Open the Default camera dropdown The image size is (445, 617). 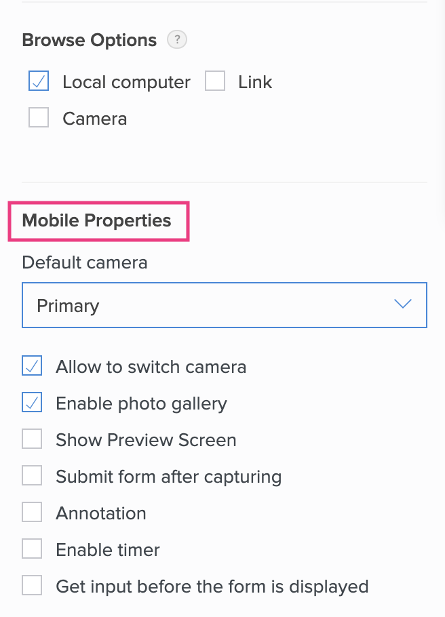[224, 305]
